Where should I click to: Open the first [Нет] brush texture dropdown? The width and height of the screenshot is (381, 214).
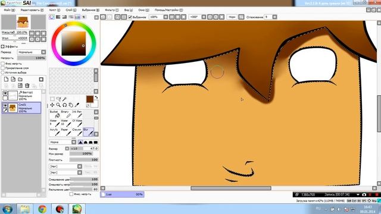(x=65, y=166)
